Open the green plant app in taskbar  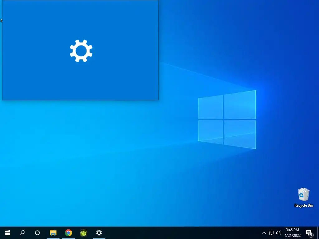[x=83, y=233]
